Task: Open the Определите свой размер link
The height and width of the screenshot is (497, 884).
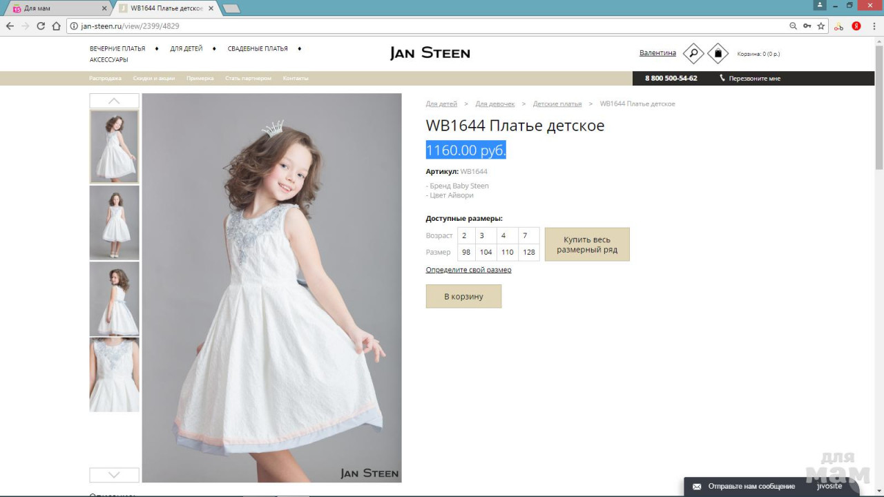Action: point(468,270)
